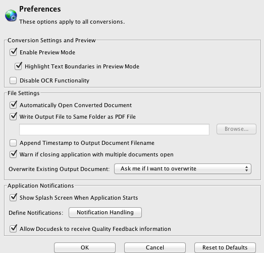The width and height of the screenshot is (264, 253).
Task: Click the Define Notifications label
Action: tap(36, 213)
